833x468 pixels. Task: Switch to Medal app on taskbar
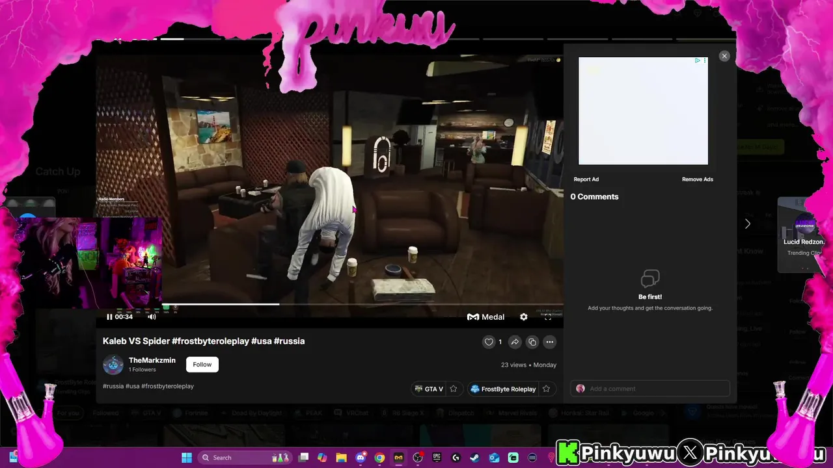tap(398, 458)
